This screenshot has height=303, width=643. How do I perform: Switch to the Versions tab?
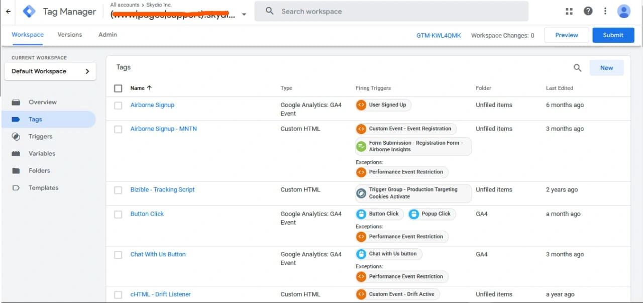click(70, 35)
